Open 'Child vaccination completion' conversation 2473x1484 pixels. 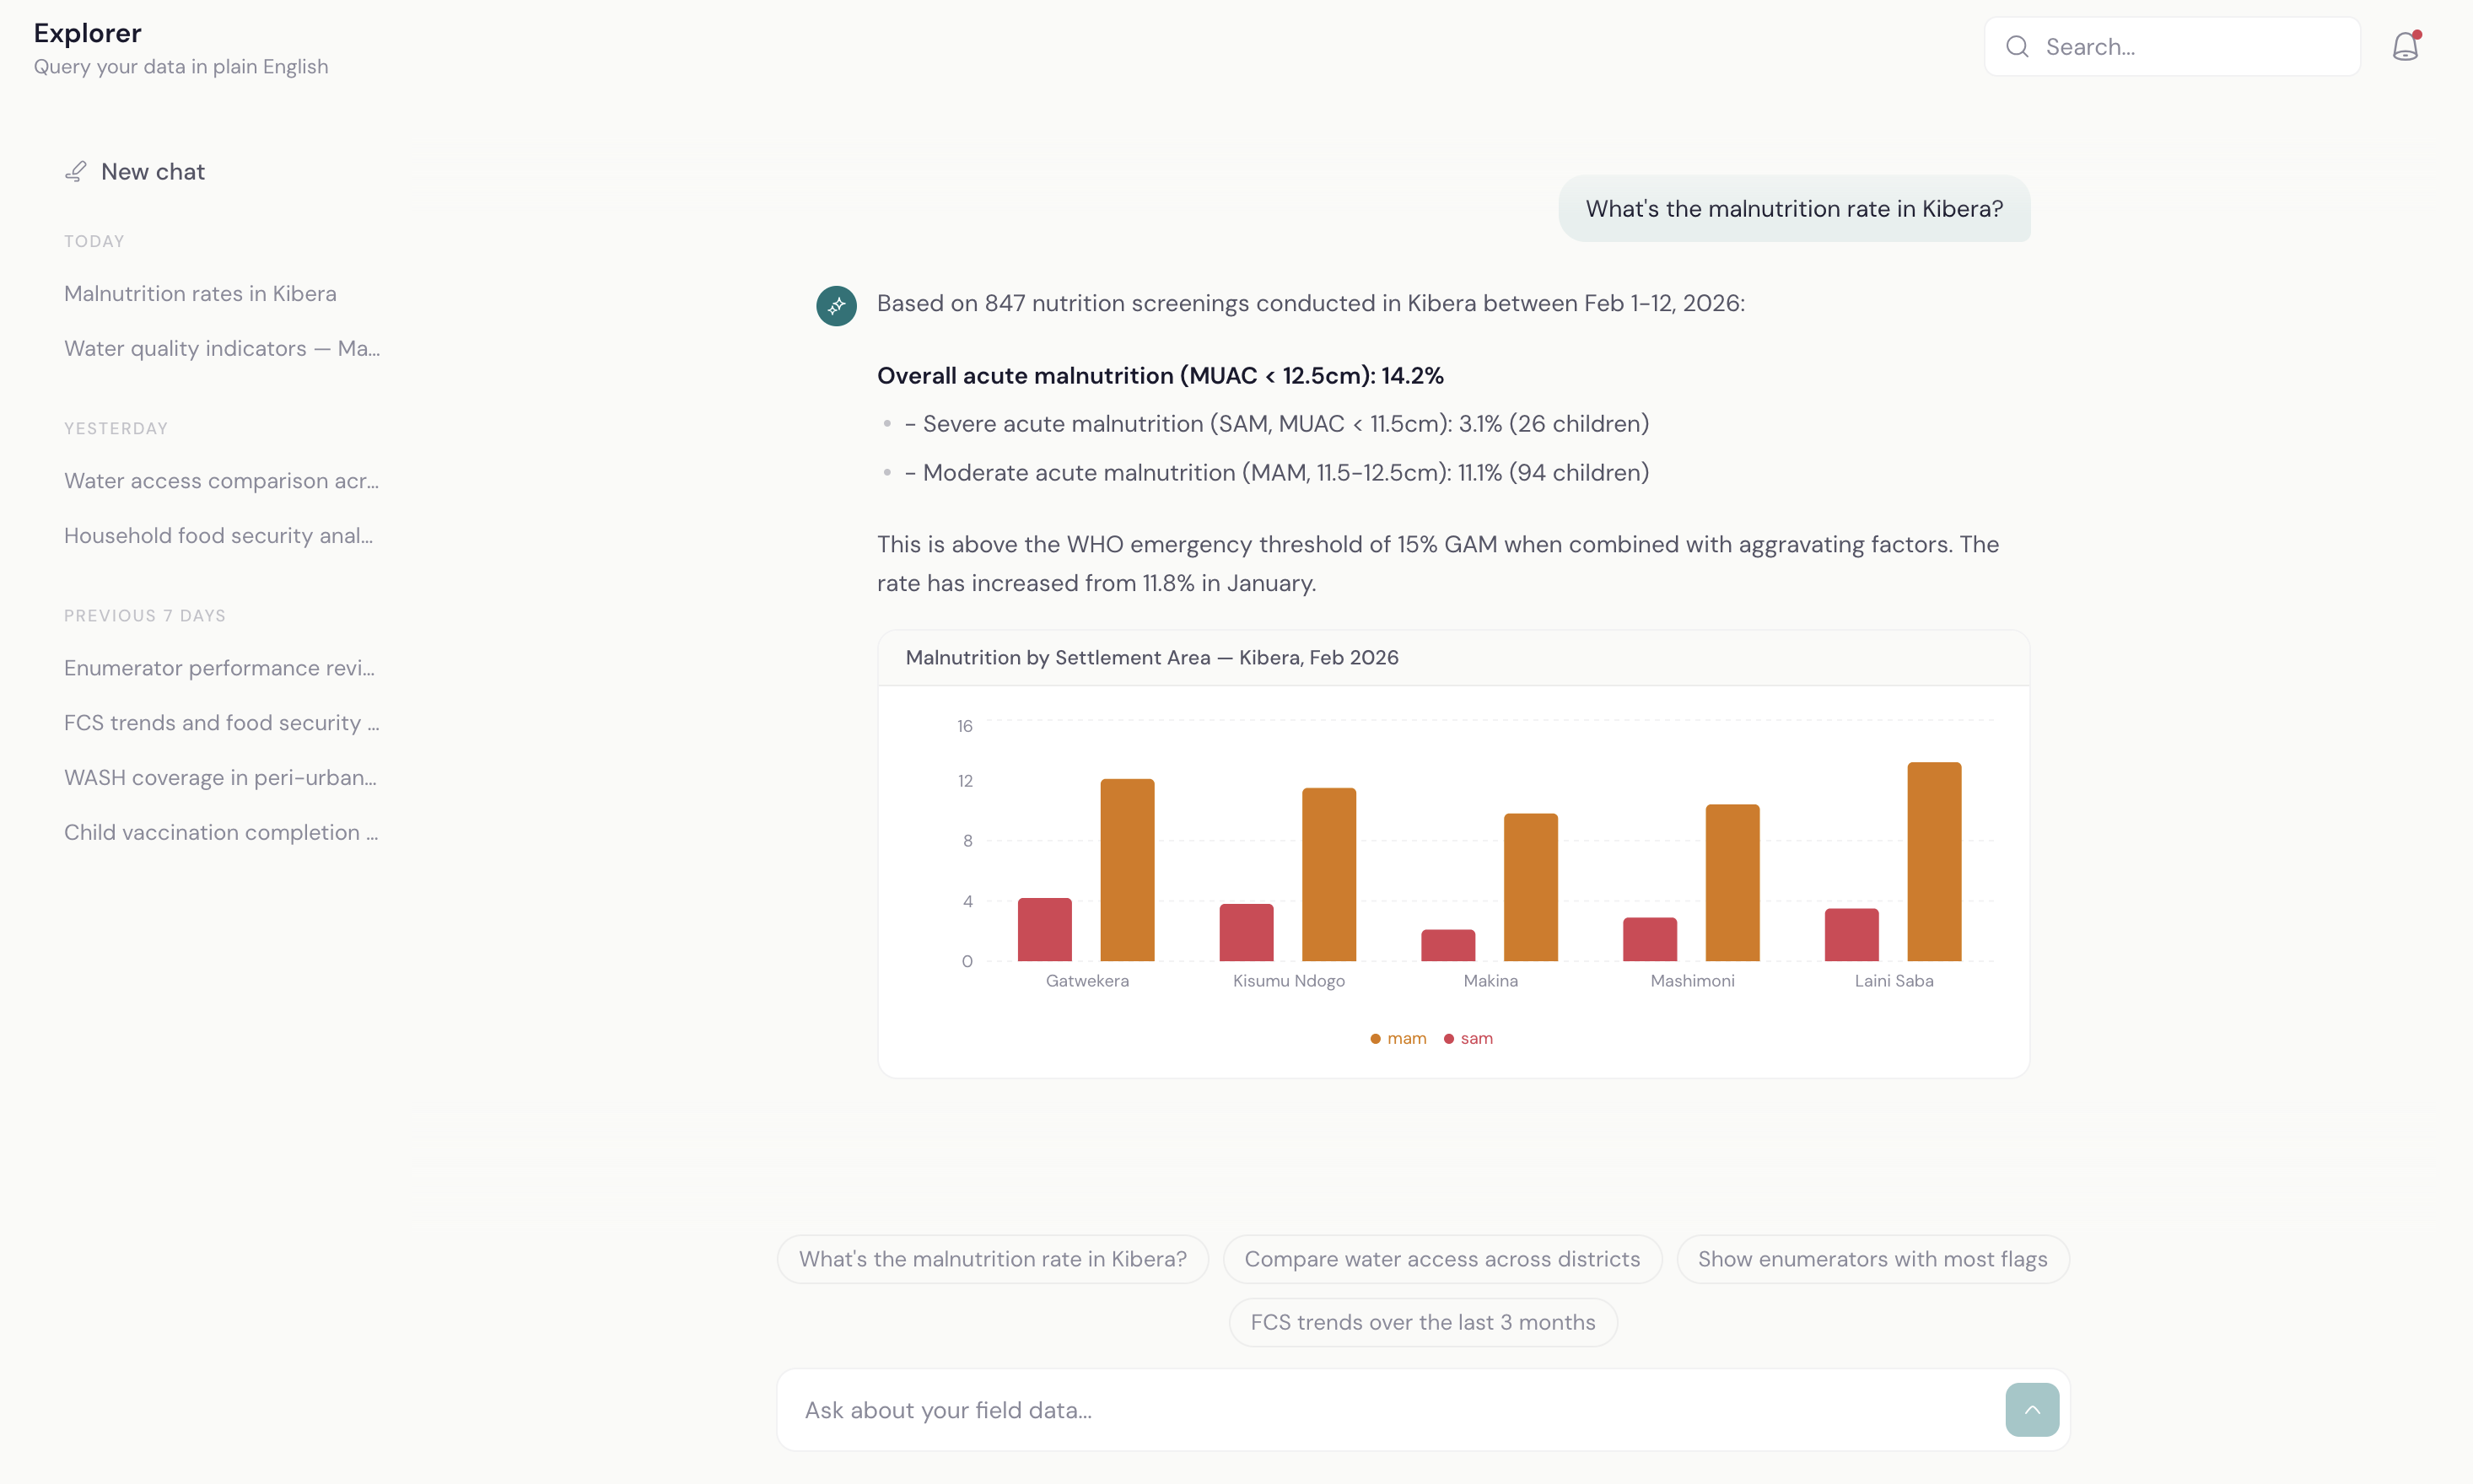pyautogui.click(x=221, y=831)
